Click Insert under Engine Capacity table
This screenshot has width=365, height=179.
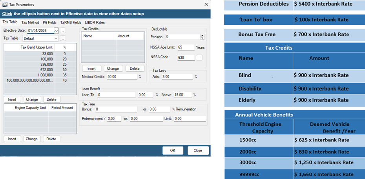(x=12, y=139)
